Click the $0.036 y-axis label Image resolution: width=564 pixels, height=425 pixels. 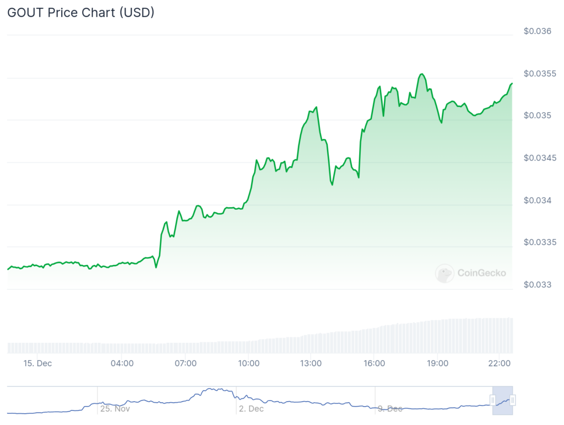click(x=537, y=31)
